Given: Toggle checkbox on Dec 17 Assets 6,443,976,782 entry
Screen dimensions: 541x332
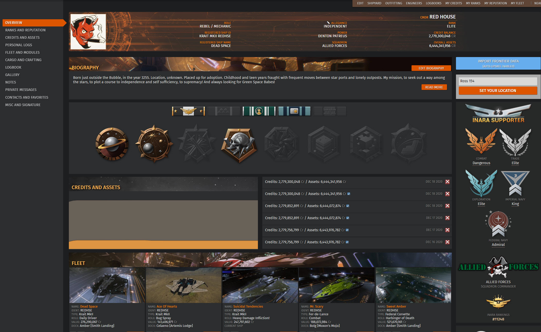Looking at the screenshot, I should click(347, 230).
